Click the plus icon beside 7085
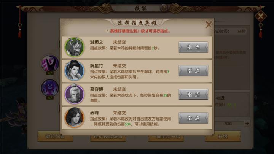This screenshot has height=154, width=274. (247, 123)
